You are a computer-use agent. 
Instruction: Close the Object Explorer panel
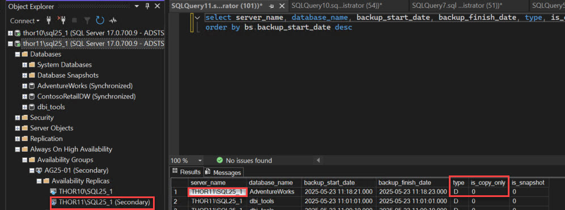point(157,6)
